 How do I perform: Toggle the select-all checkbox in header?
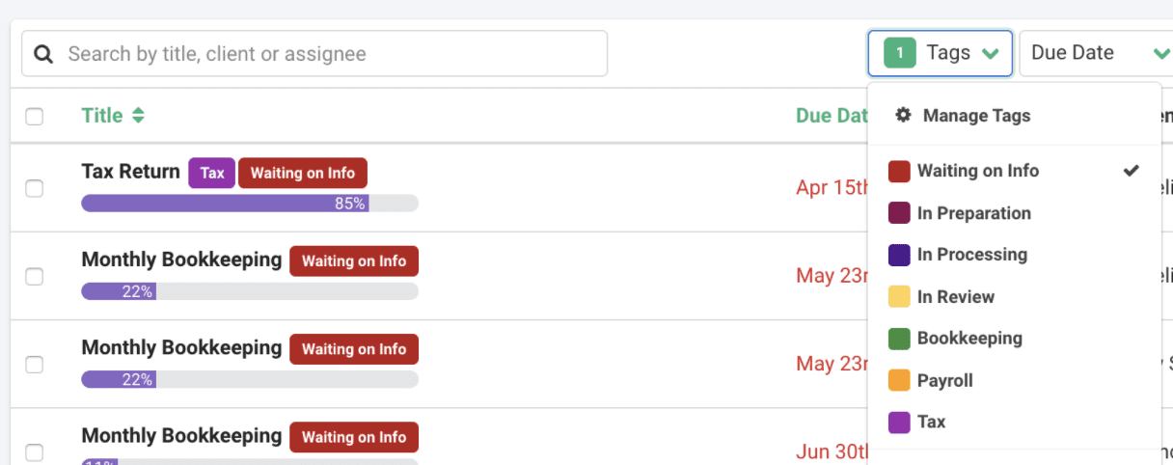coord(35,117)
